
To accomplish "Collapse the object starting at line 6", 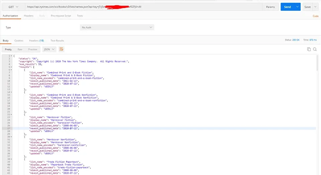I will tap(11, 70).
